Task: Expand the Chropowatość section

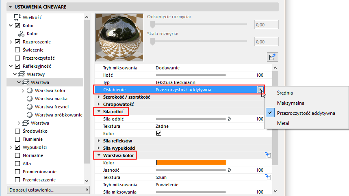Action: [x=99, y=104]
